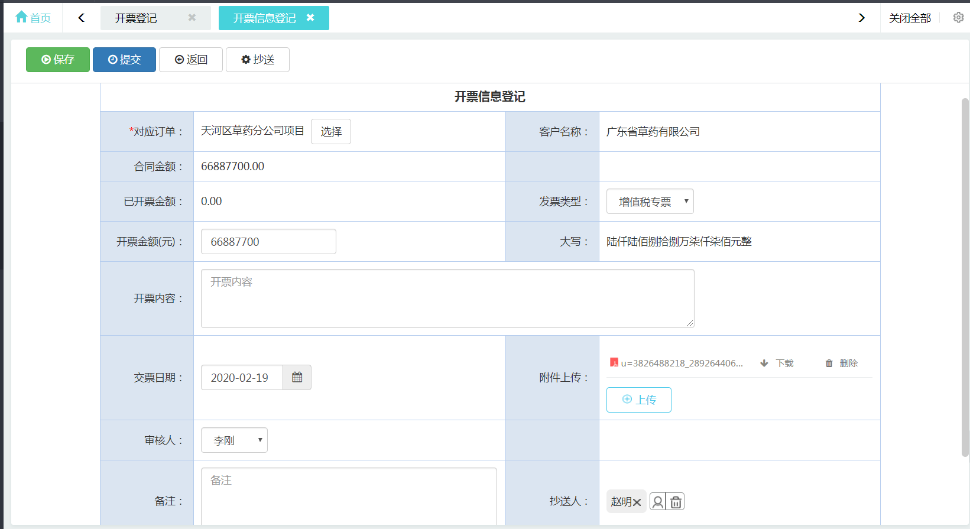The width and height of the screenshot is (970, 529).
Task: Click the 上传 upload button
Action: [638, 400]
